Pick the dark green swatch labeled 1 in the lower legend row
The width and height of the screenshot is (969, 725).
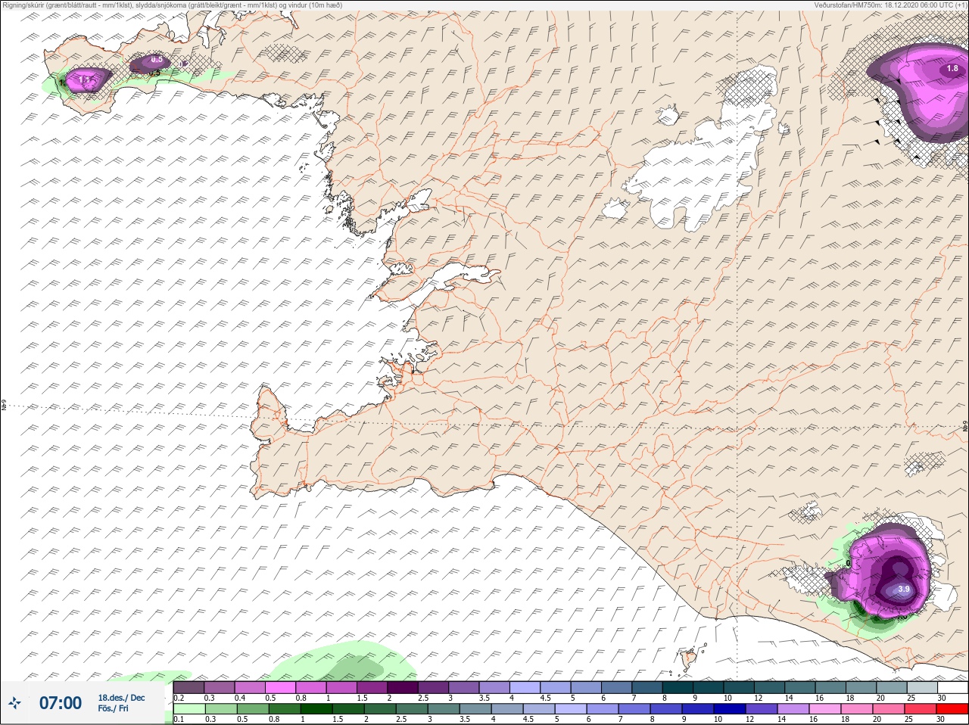pyautogui.click(x=316, y=708)
